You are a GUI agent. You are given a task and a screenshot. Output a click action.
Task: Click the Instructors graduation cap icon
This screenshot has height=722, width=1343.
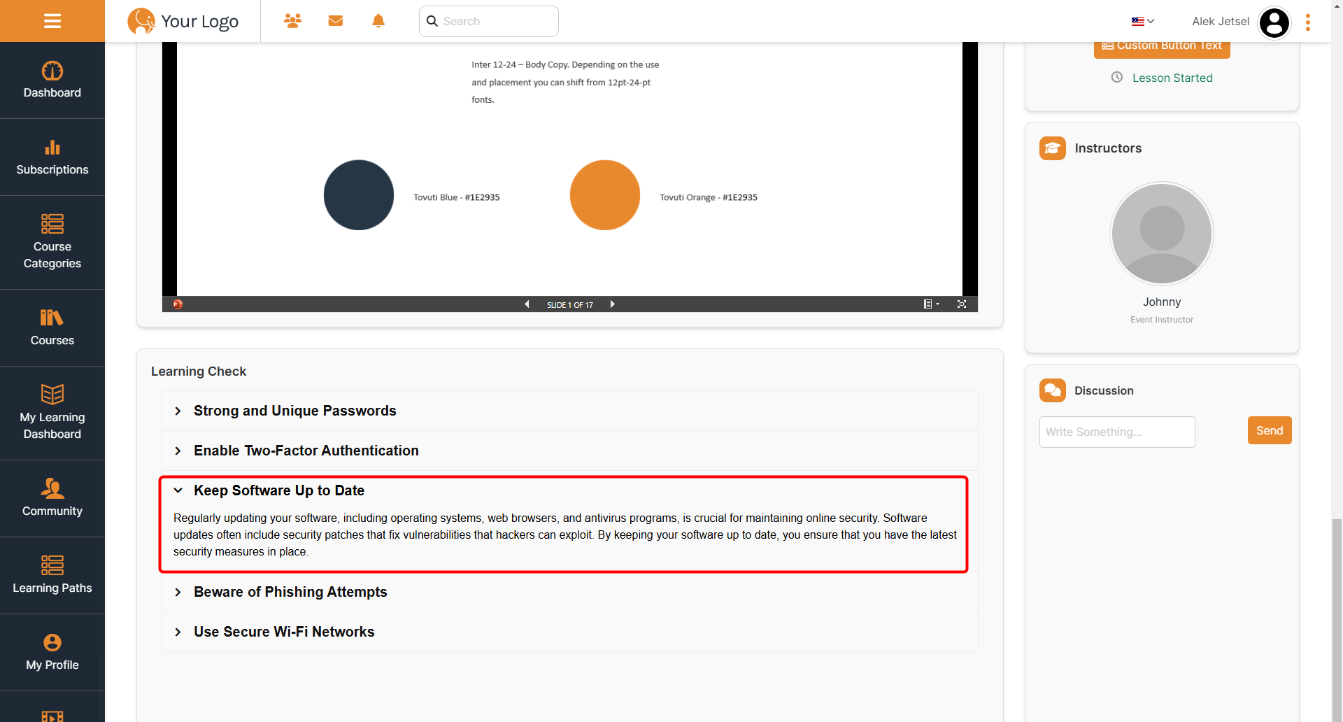(1052, 148)
